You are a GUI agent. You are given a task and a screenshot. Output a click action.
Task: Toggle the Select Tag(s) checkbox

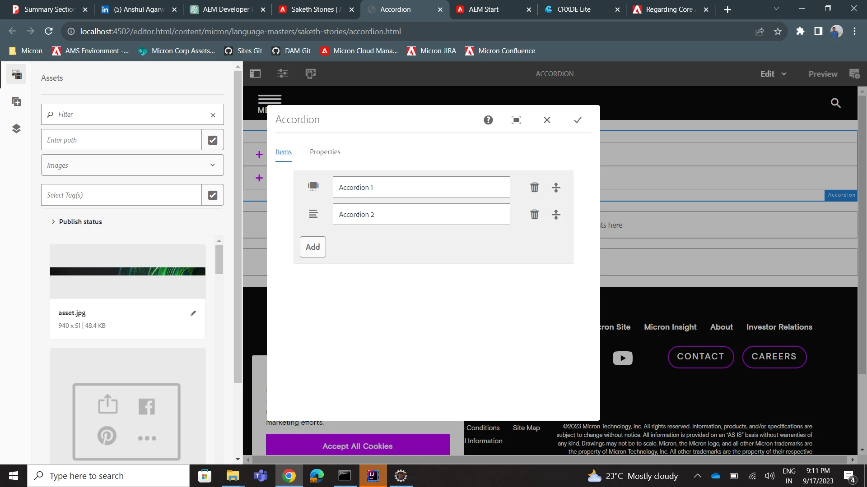click(213, 195)
